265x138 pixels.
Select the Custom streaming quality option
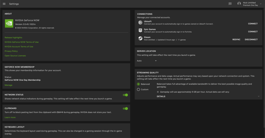(x=138, y=90)
